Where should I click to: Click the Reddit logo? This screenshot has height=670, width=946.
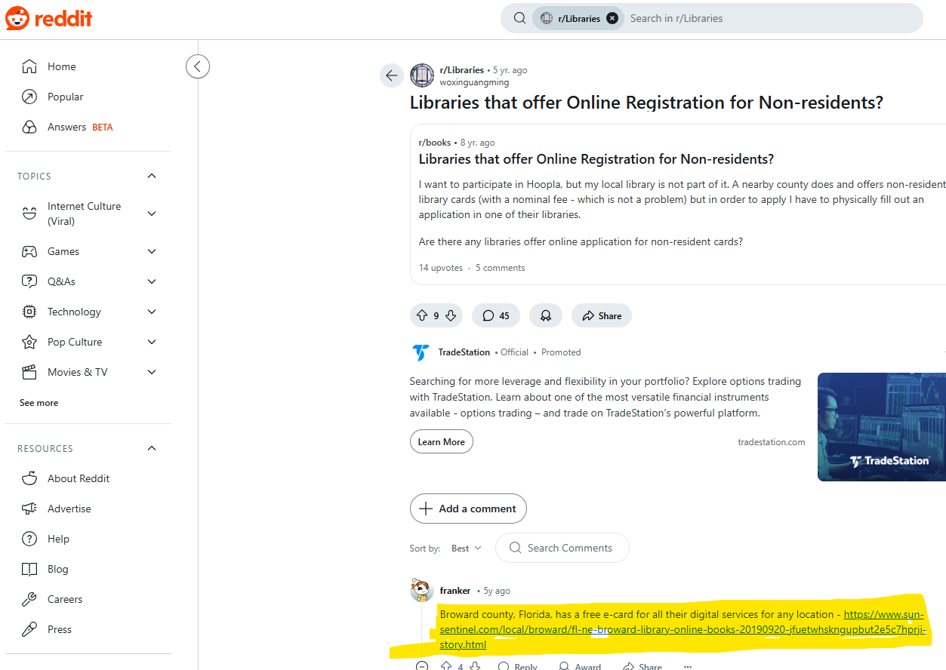click(49, 18)
